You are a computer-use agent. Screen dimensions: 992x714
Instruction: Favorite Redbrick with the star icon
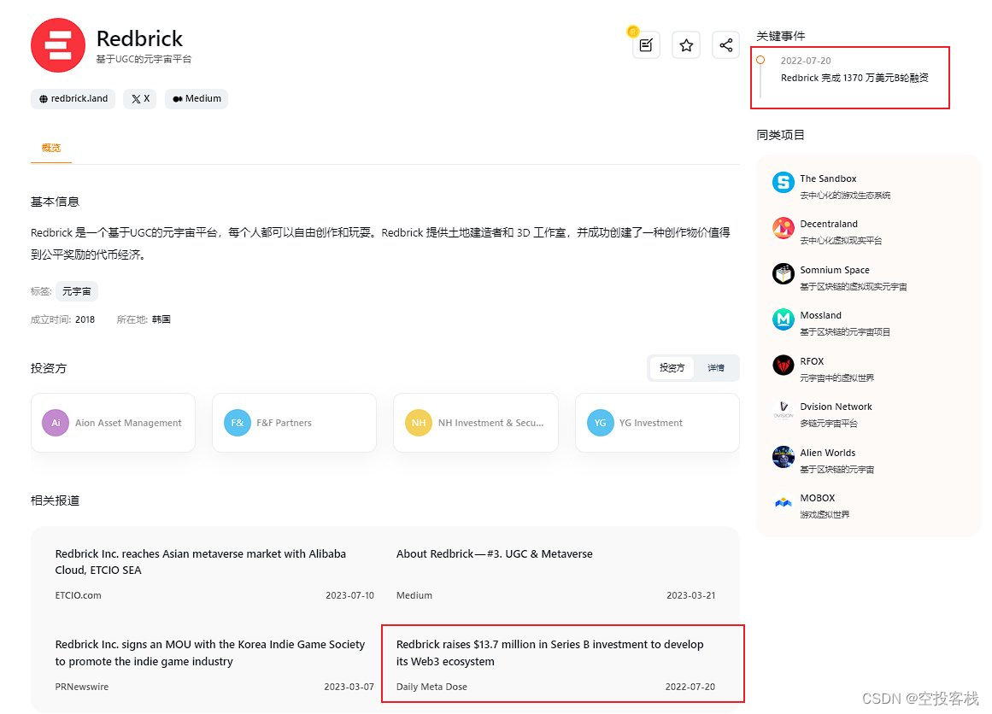tap(686, 45)
